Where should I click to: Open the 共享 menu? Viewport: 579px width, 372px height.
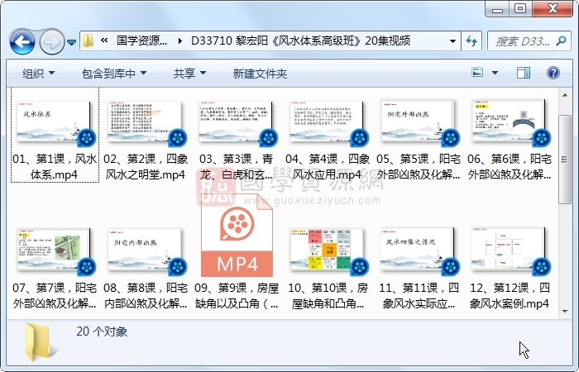click(189, 74)
